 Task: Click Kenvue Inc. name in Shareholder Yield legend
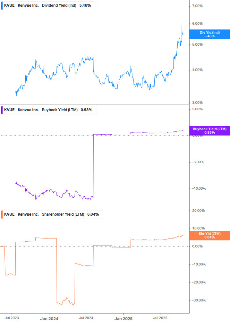coord(28,214)
